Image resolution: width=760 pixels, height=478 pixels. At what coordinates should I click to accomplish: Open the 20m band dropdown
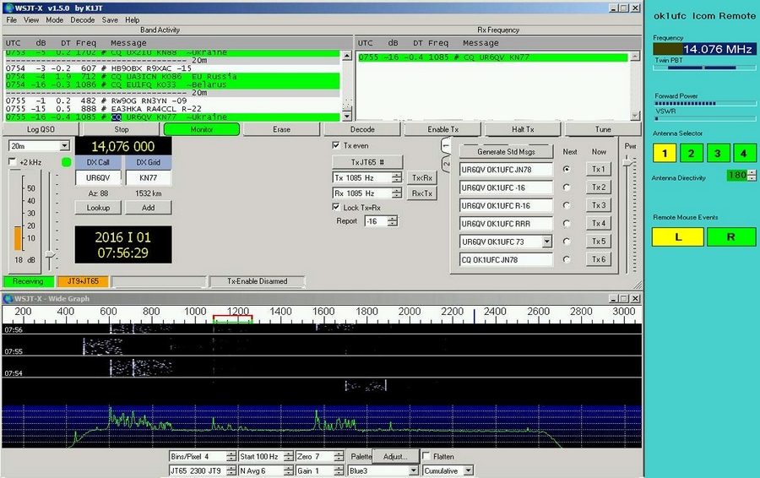point(64,145)
